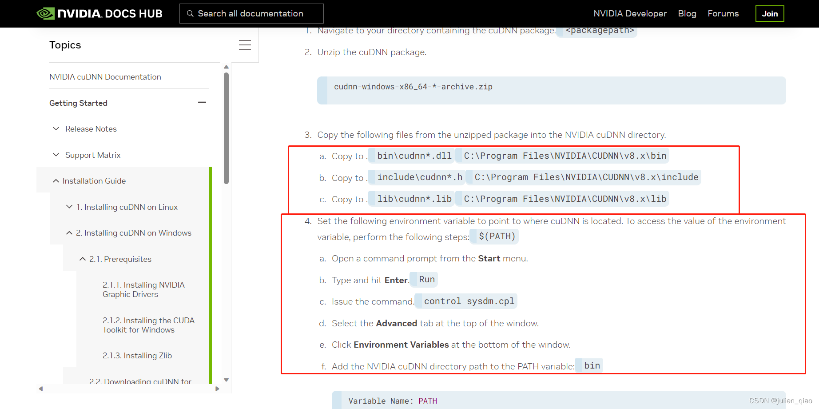Click the Variable Name: PATH line

tap(393, 401)
